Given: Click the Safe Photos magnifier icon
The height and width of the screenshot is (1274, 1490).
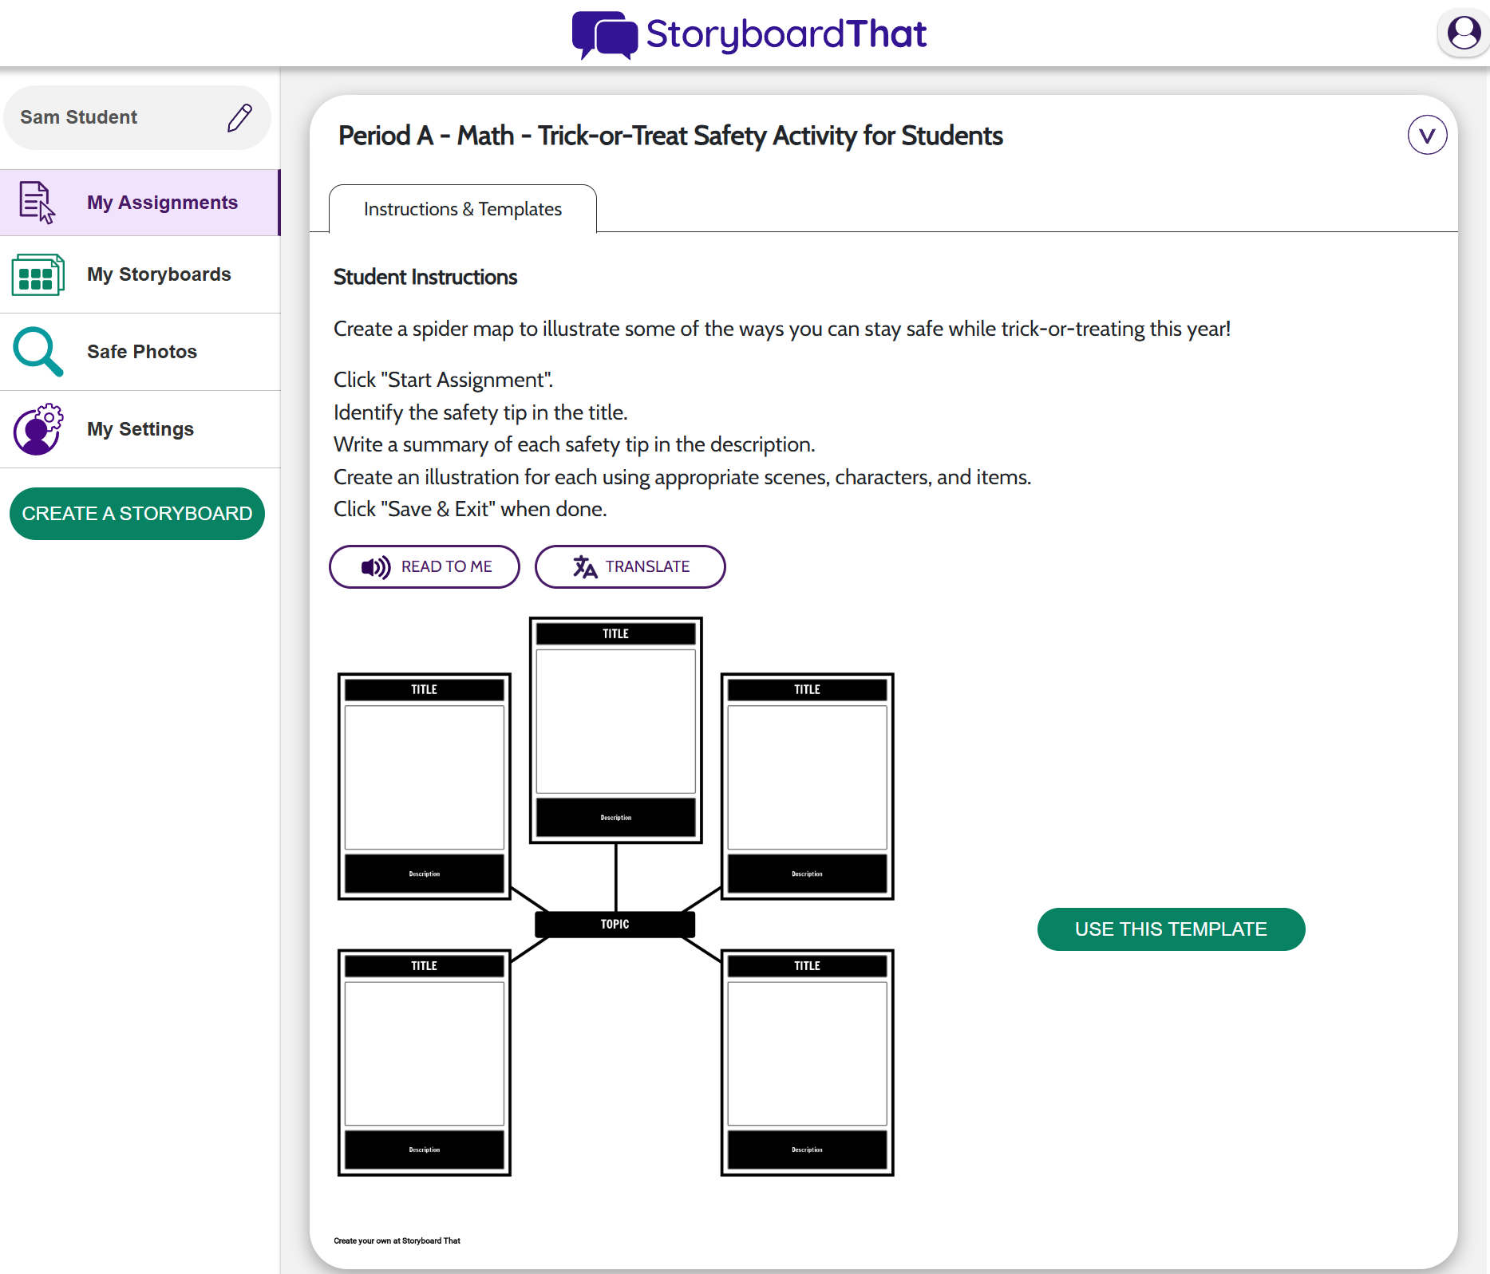Looking at the screenshot, I should point(38,352).
